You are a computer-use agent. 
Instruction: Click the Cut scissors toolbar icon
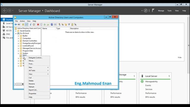(31, 24)
